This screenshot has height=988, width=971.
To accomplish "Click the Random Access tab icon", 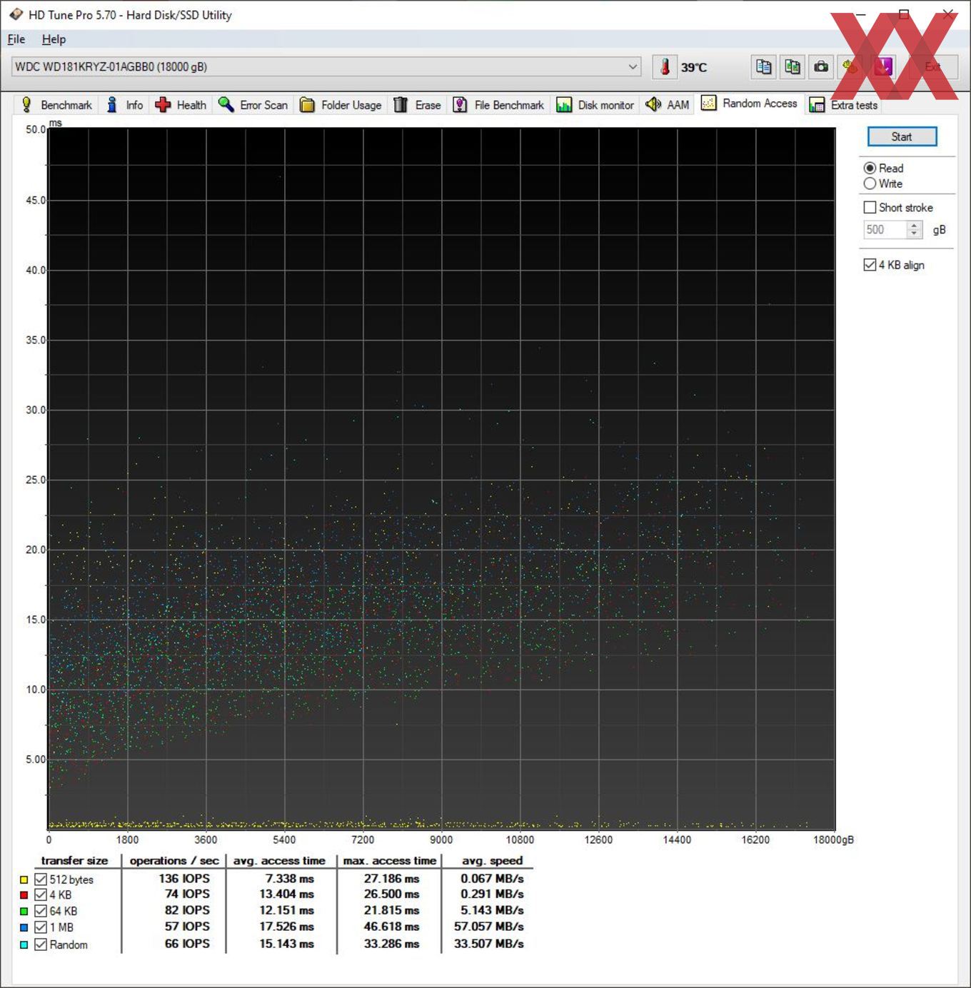I will pyautogui.click(x=708, y=103).
